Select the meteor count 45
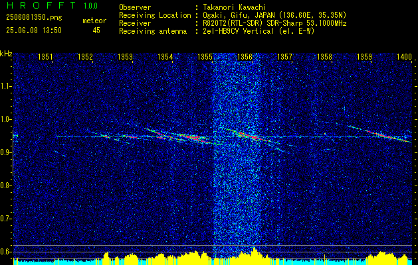 point(96,30)
